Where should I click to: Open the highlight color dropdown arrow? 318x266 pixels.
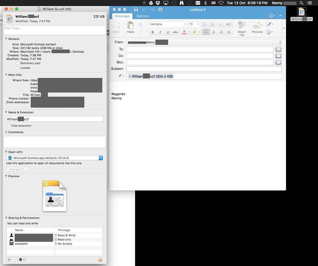point(199,32)
